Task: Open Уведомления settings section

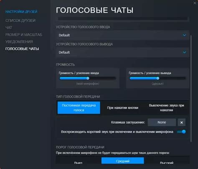Action: tap(19, 42)
